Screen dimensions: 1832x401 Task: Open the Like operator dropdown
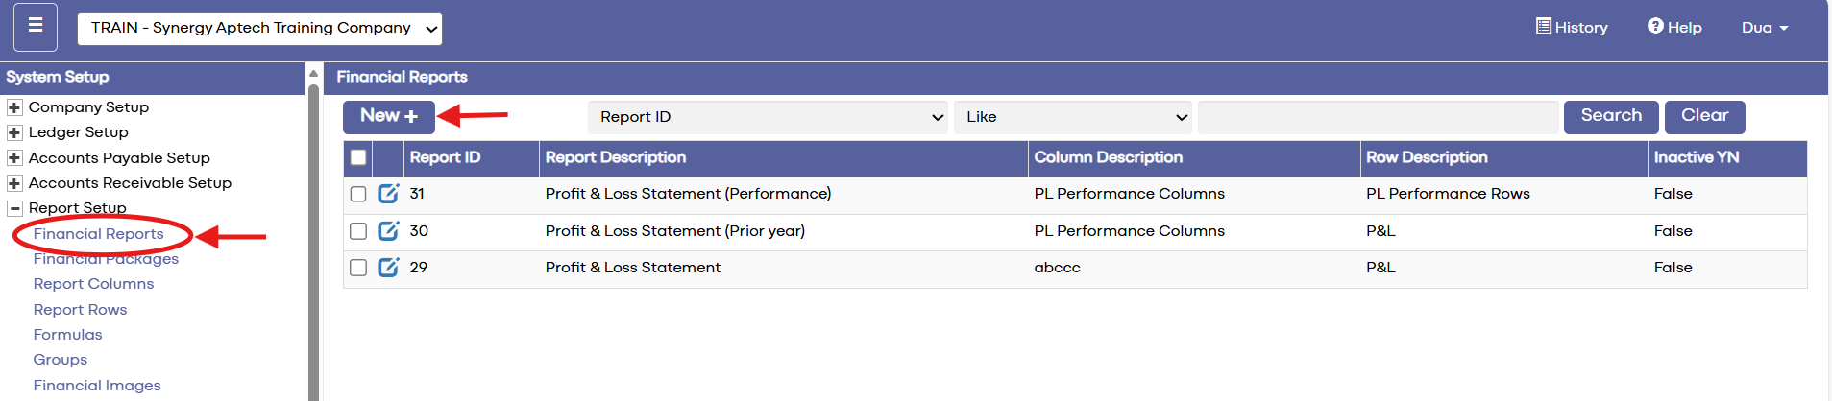[x=1072, y=117]
